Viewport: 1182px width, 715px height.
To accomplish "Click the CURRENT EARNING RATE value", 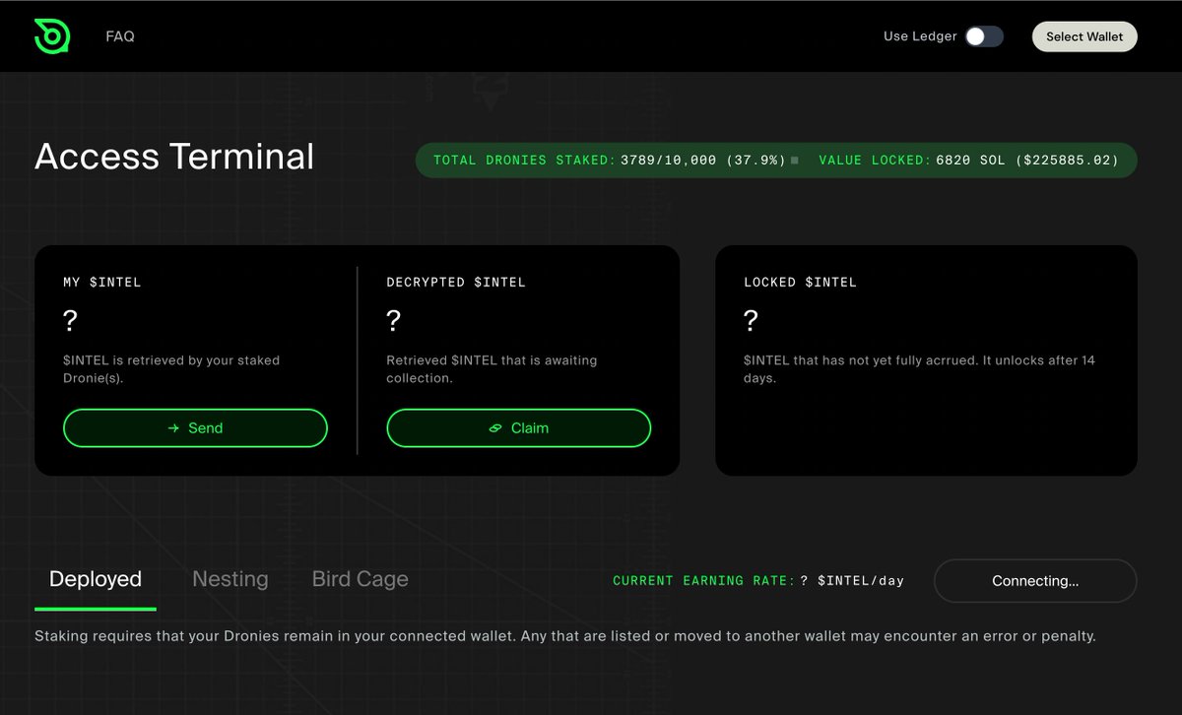I will pos(853,580).
